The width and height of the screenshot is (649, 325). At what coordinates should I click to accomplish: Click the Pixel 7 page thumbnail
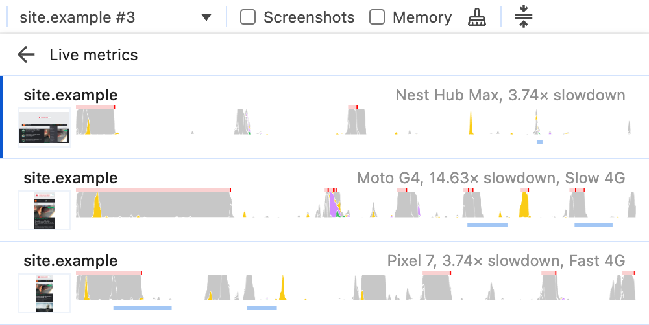[44, 293]
